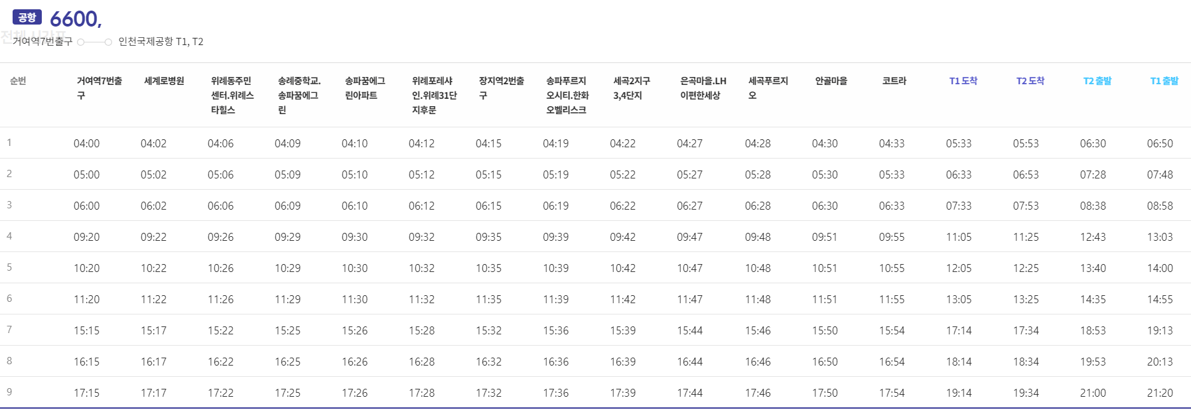Click the 장지역2번출구 column header

click(502, 88)
